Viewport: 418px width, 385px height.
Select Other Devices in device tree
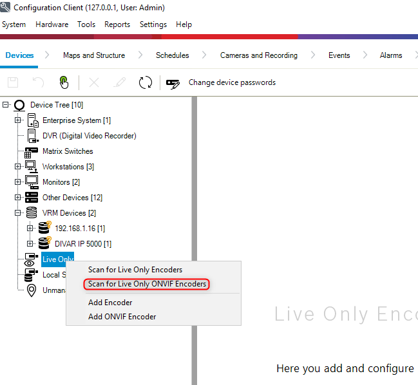(x=72, y=198)
